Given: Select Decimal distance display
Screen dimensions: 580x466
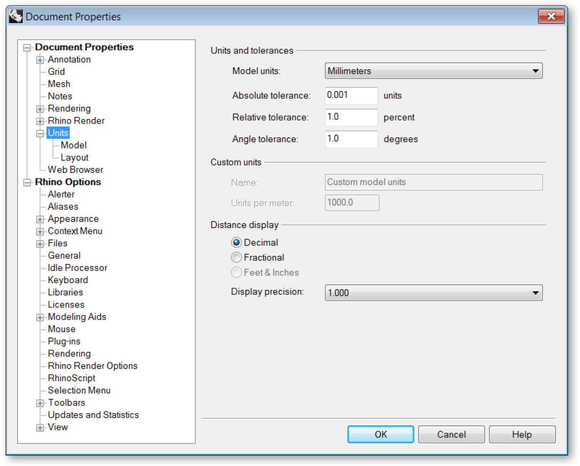Looking at the screenshot, I should (x=236, y=243).
